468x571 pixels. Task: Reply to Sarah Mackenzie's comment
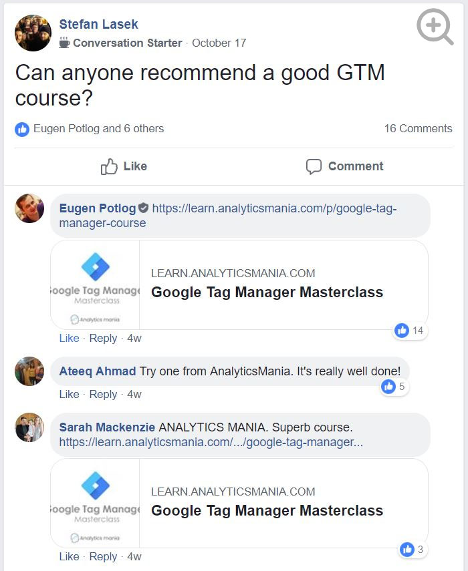(x=103, y=556)
